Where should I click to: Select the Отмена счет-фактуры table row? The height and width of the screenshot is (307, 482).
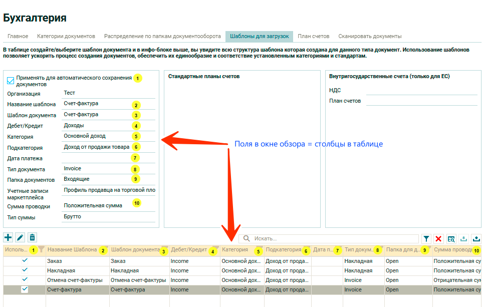[74, 280]
